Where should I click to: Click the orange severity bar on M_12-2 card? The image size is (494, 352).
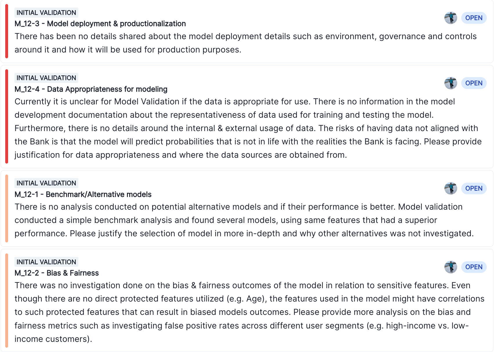click(x=6, y=299)
